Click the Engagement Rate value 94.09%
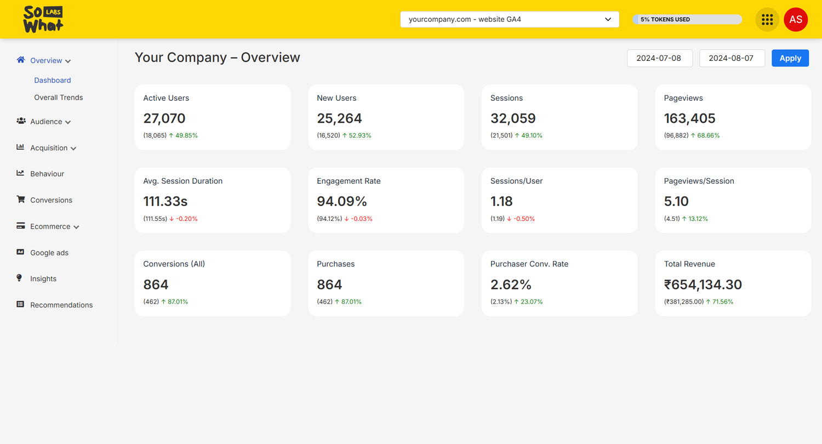822x444 pixels. 342,201
